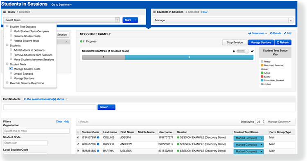Image resolution: width=307 pixels, height=161 pixels.
Task: Click the info icon beside student code 1234567897
Action: click(x=98, y=138)
